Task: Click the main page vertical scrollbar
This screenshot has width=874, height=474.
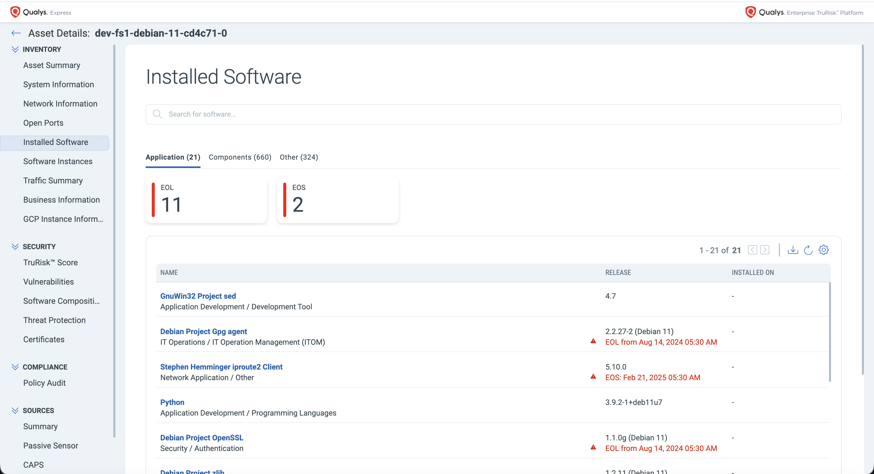Action: pyautogui.click(x=862, y=210)
